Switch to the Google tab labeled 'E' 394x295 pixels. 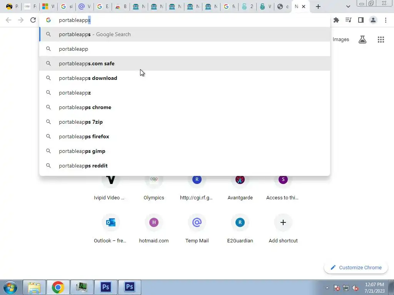(x=103, y=7)
